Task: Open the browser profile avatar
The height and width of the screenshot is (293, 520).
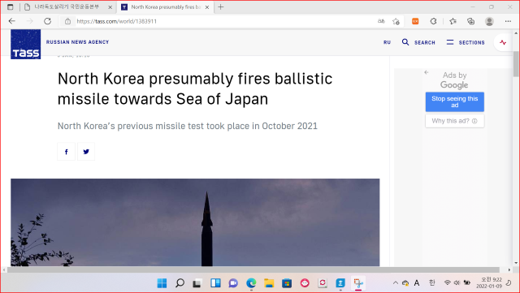Action: pos(489,21)
